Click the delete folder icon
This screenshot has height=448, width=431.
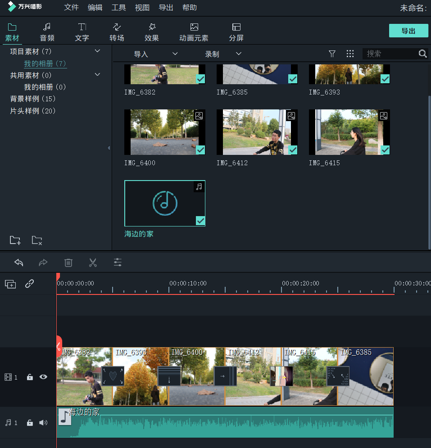(37, 240)
